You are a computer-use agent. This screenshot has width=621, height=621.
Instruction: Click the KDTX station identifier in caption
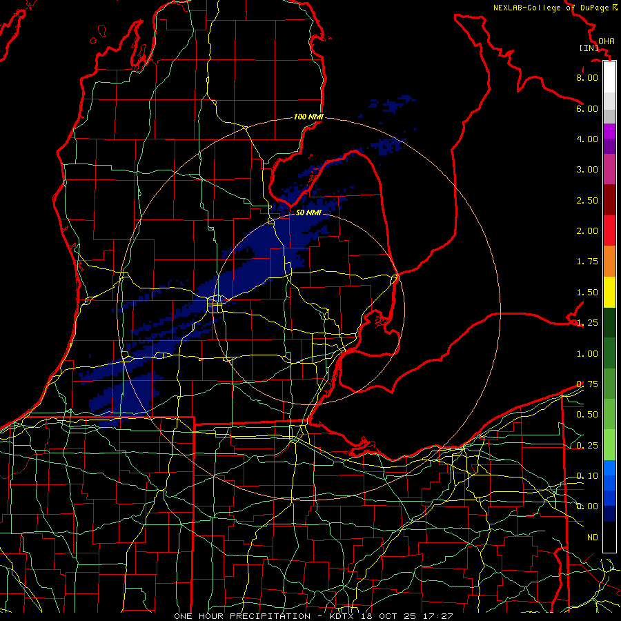tap(343, 616)
